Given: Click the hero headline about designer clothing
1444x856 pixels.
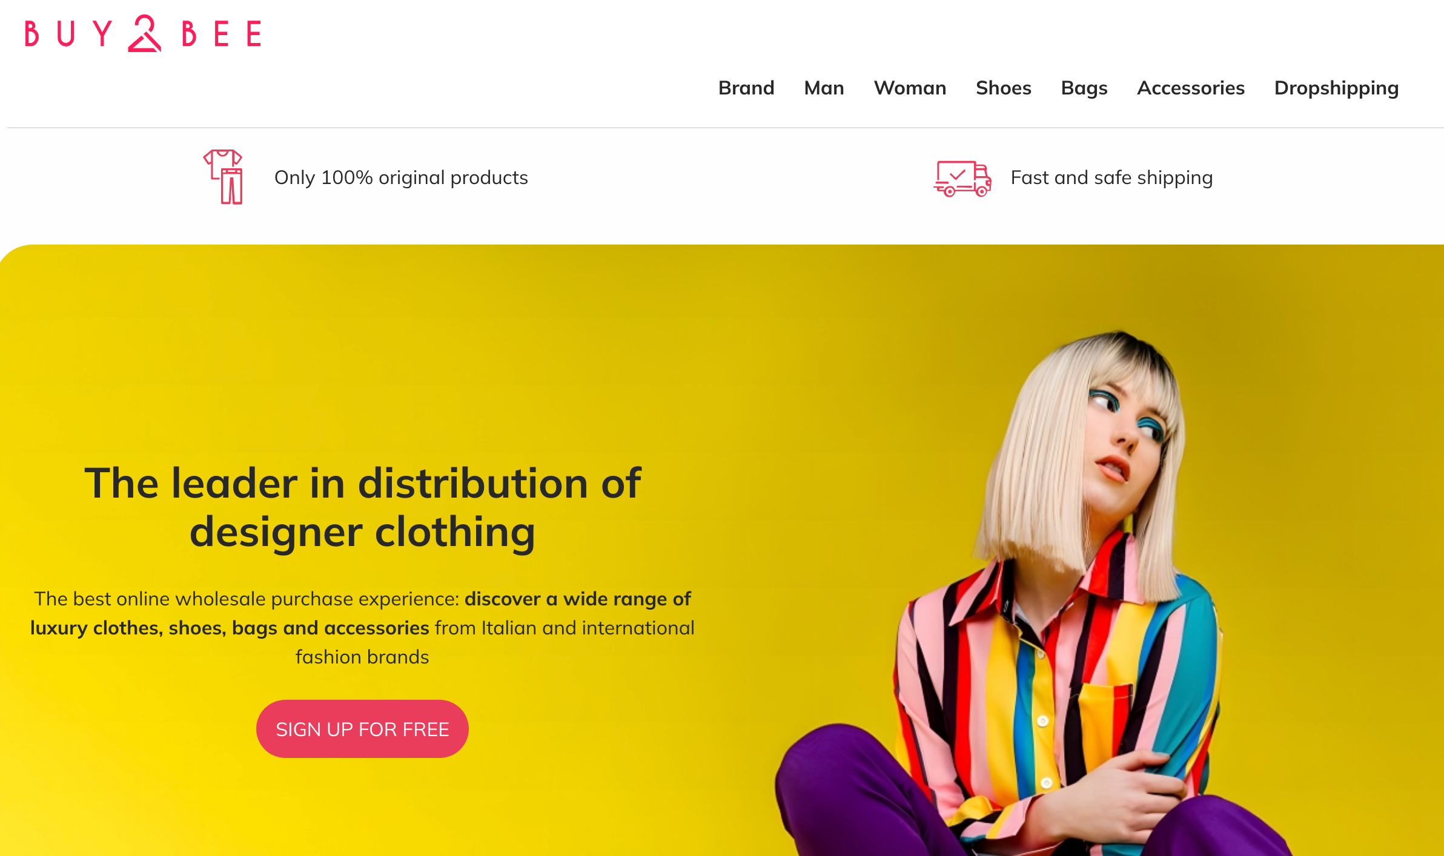Looking at the screenshot, I should 362,507.
